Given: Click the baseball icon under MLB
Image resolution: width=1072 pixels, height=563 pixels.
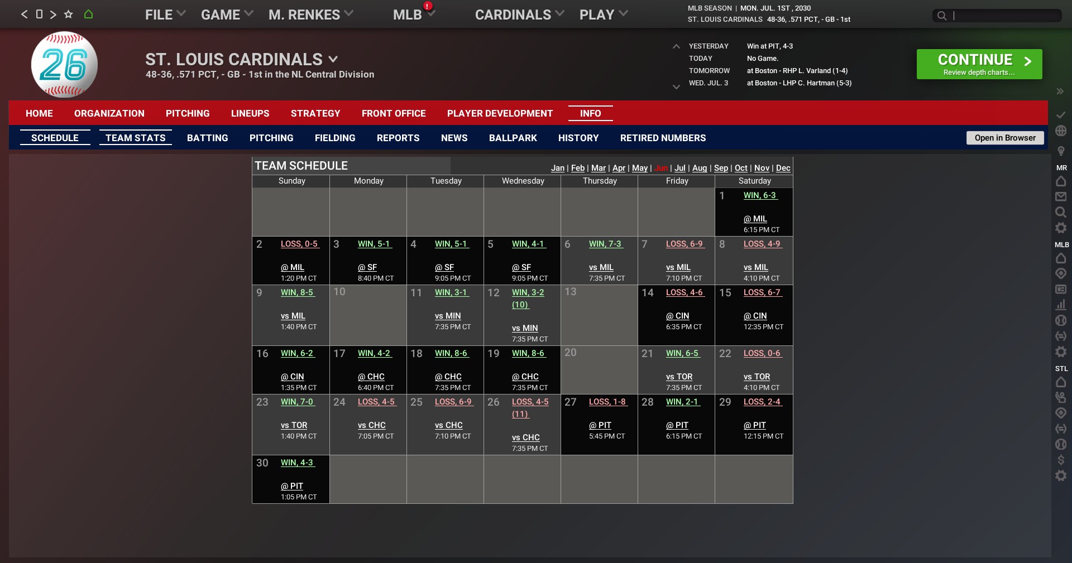Looking at the screenshot, I should click(1061, 320).
